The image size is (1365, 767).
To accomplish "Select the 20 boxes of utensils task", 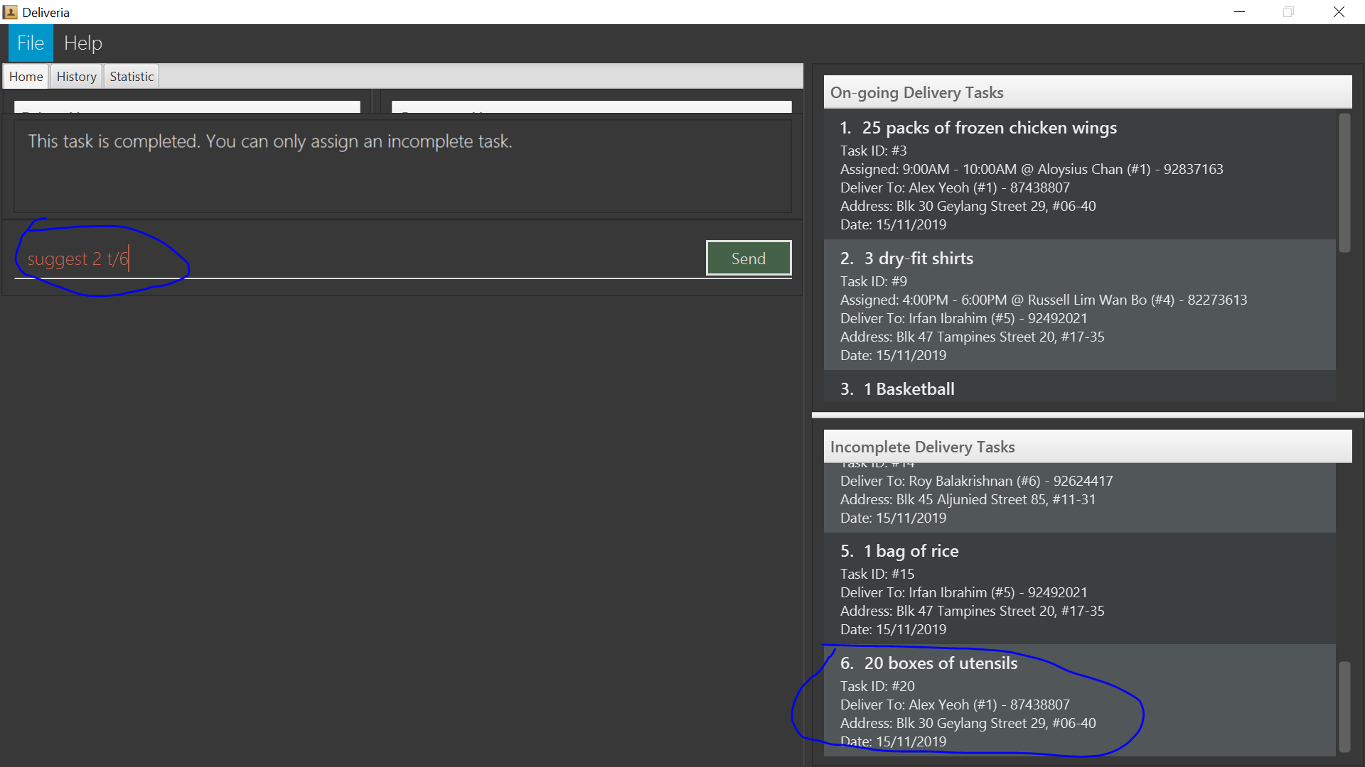I will (1079, 701).
